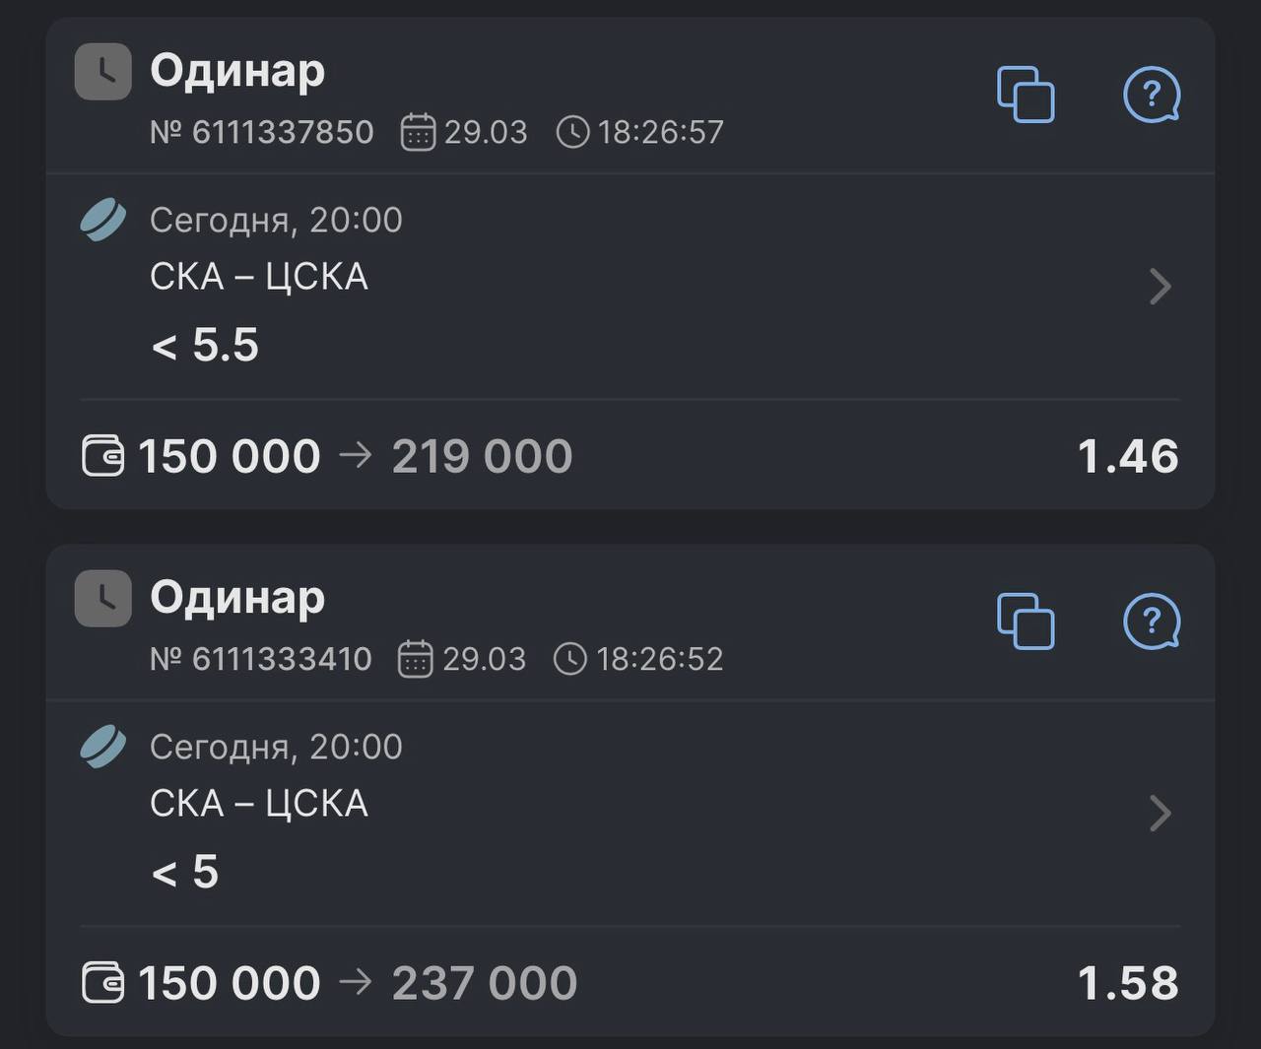Click hockey puck icon in first bet
This screenshot has height=1049, width=1261.
(x=102, y=220)
